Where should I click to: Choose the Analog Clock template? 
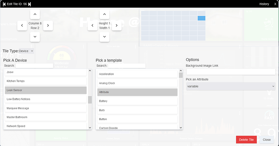137,83
